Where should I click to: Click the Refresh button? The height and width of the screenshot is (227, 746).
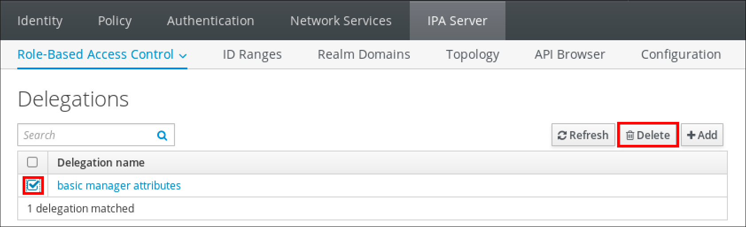pyautogui.click(x=583, y=135)
